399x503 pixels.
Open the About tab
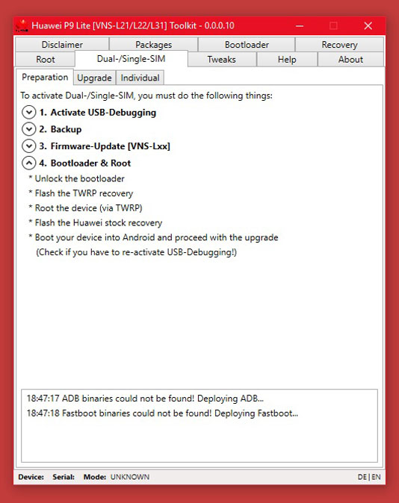tap(350, 60)
